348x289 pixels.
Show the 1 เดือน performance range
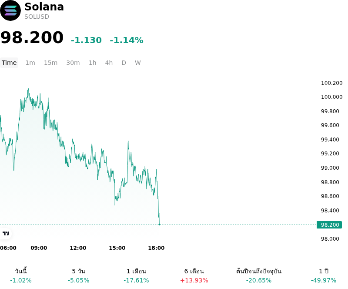136,276
